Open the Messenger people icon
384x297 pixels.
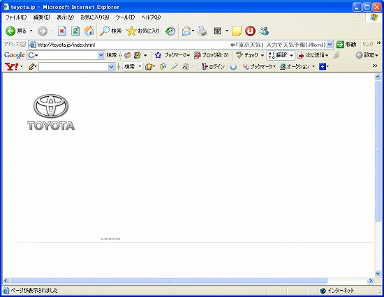264,31
